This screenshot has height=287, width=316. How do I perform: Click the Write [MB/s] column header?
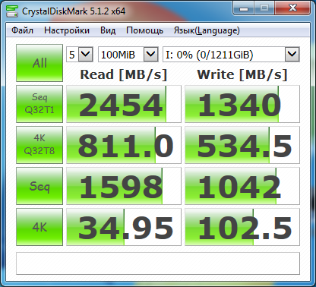click(x=242, y=74)
